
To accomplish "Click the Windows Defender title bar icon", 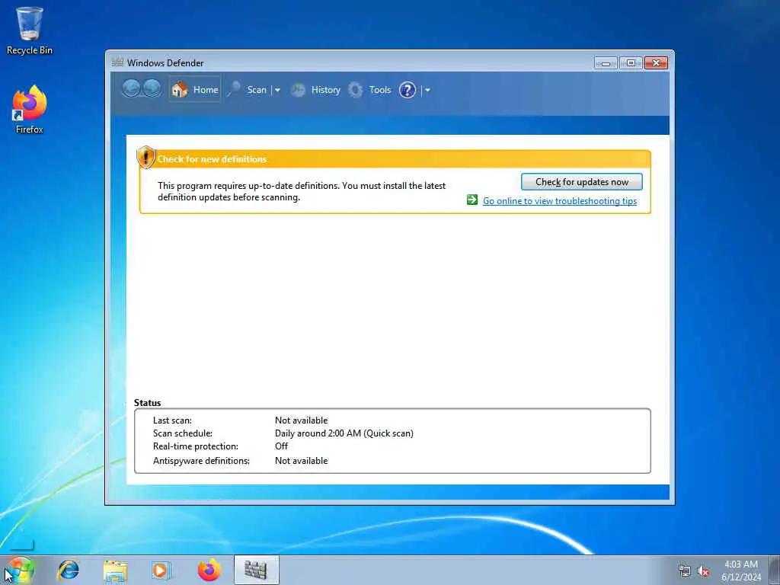I will click(x=117, y=62).
